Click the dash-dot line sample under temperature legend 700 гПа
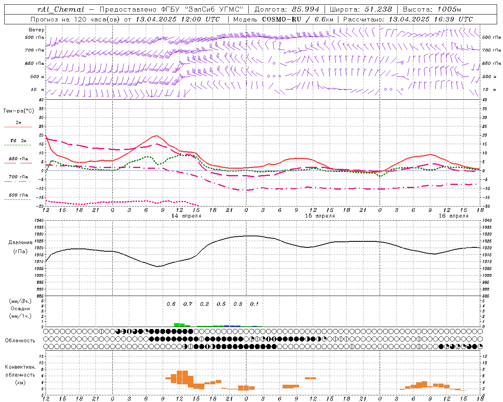The width and height of the screenshot is (503, 402). 18,182
